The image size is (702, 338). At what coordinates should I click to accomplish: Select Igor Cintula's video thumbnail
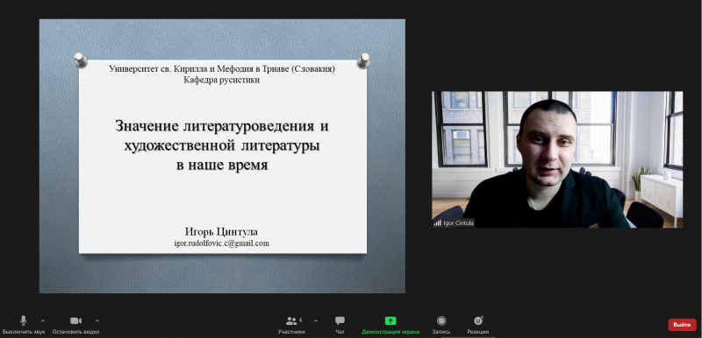pos(557,159)
